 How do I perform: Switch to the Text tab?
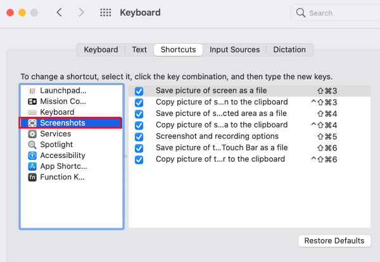[139, 49]
